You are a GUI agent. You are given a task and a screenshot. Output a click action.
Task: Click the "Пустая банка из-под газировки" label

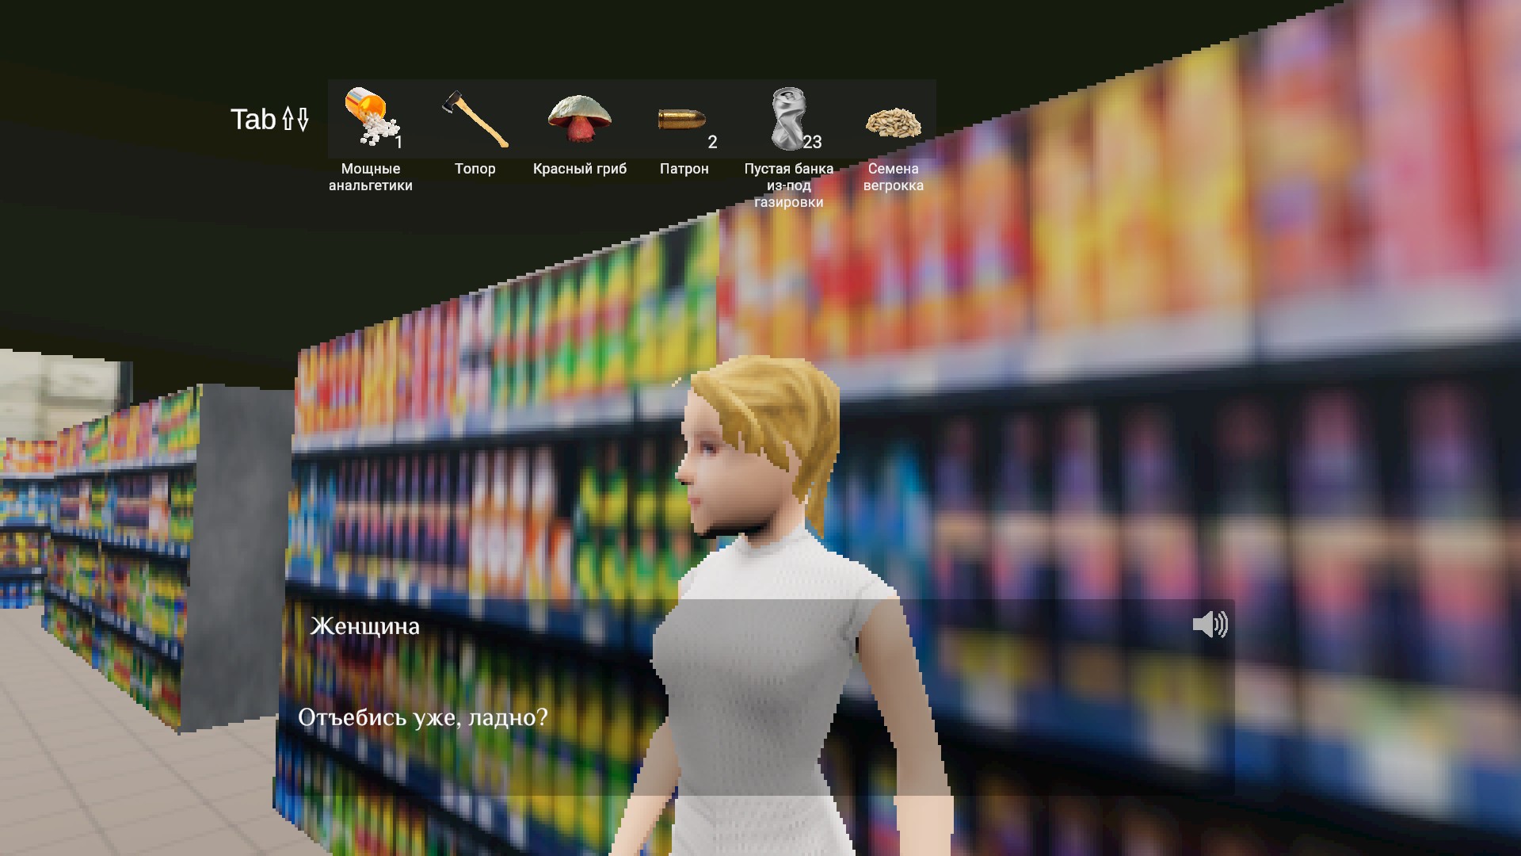[788, 185]
